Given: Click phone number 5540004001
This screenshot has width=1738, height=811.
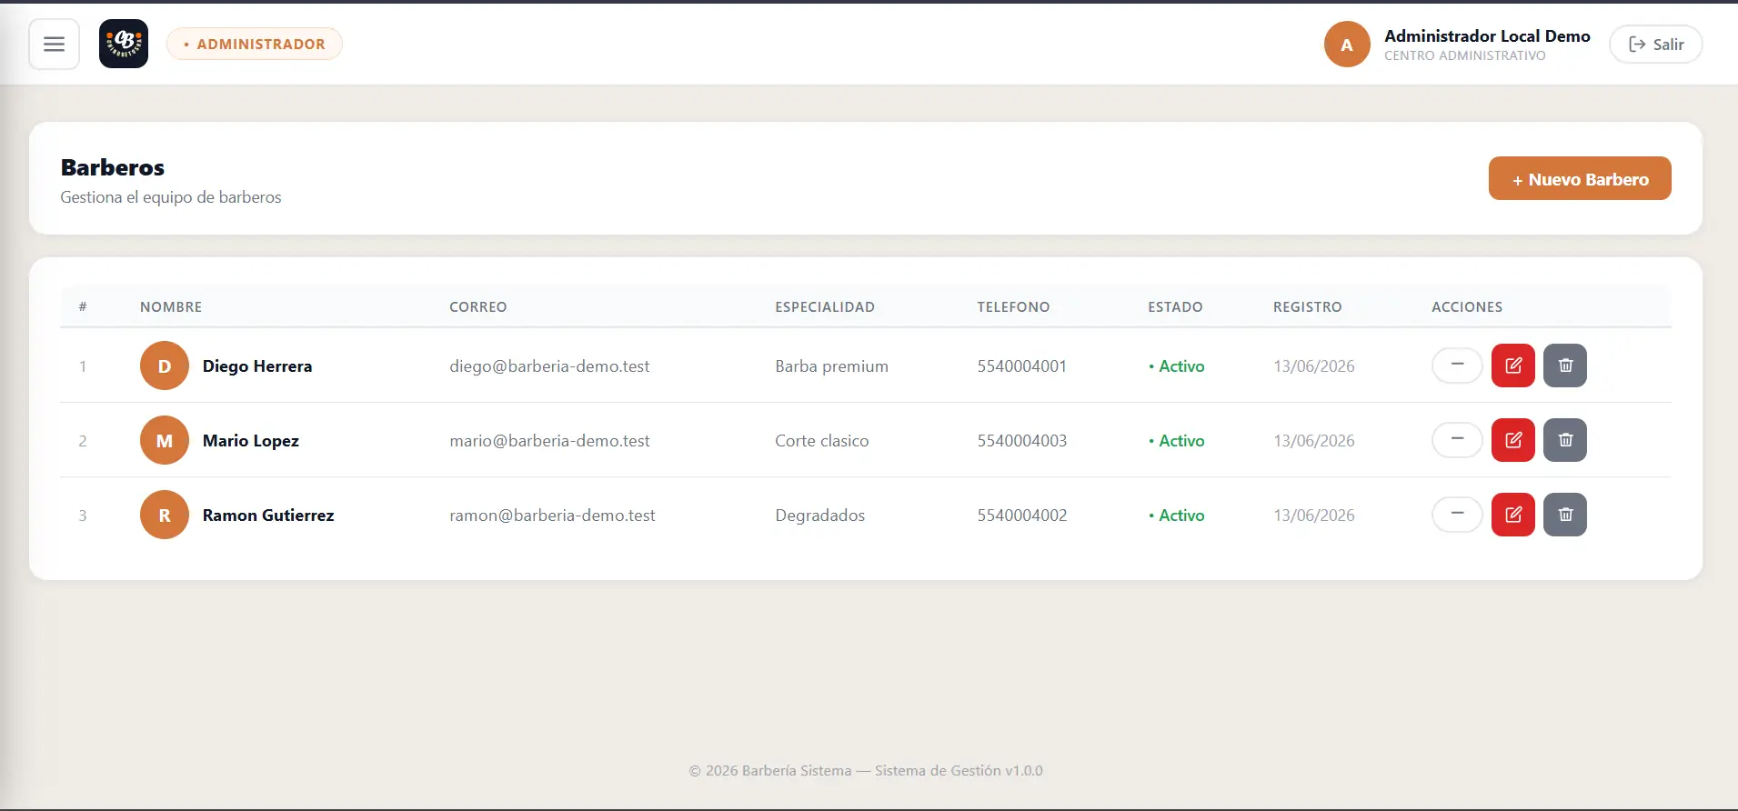Looking at the screenshot, I should pyautogui.click(x=1021, y=365).
